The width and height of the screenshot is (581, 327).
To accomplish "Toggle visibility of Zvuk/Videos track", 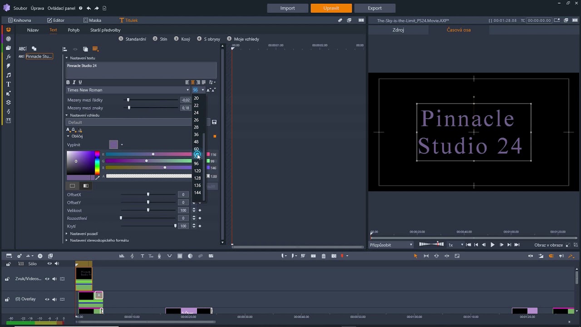I will [47, 279].
